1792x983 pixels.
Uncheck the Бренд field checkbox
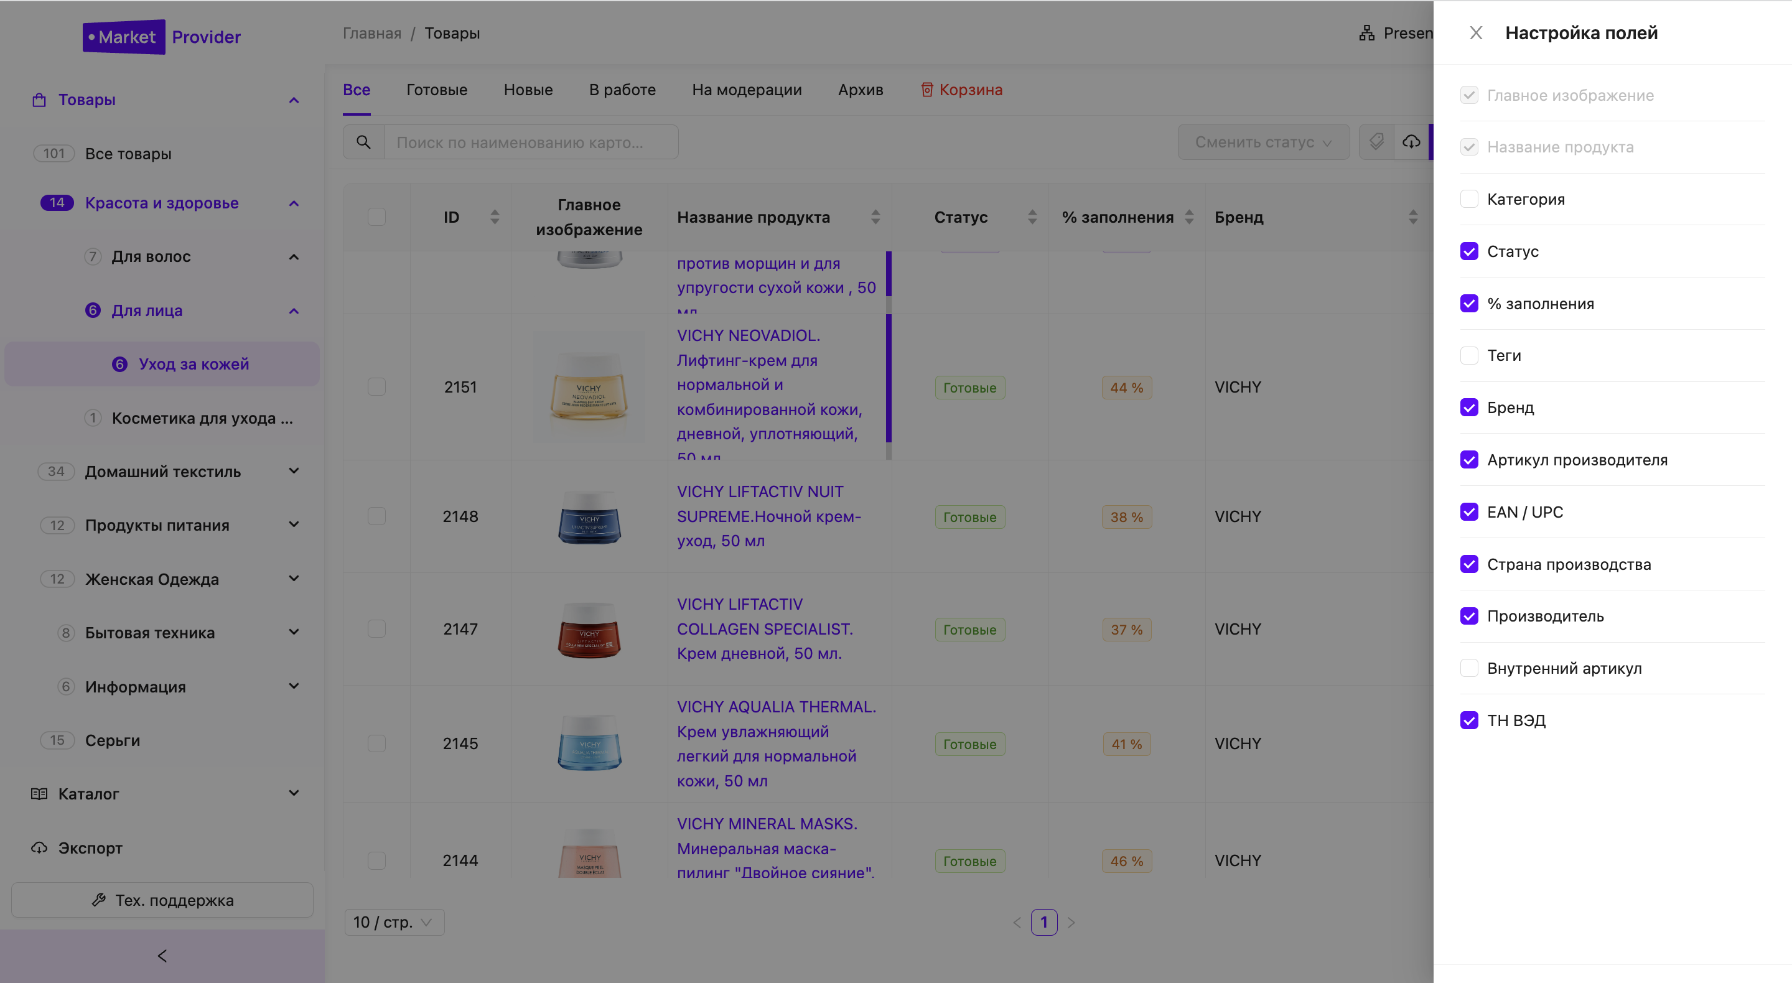pos(1469,408)
